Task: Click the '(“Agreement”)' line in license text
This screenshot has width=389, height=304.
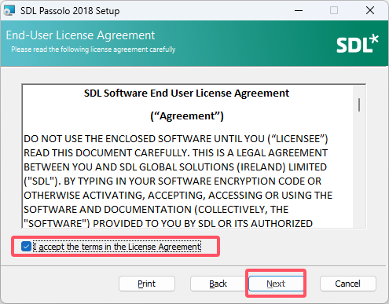Action: pos(187,116)
